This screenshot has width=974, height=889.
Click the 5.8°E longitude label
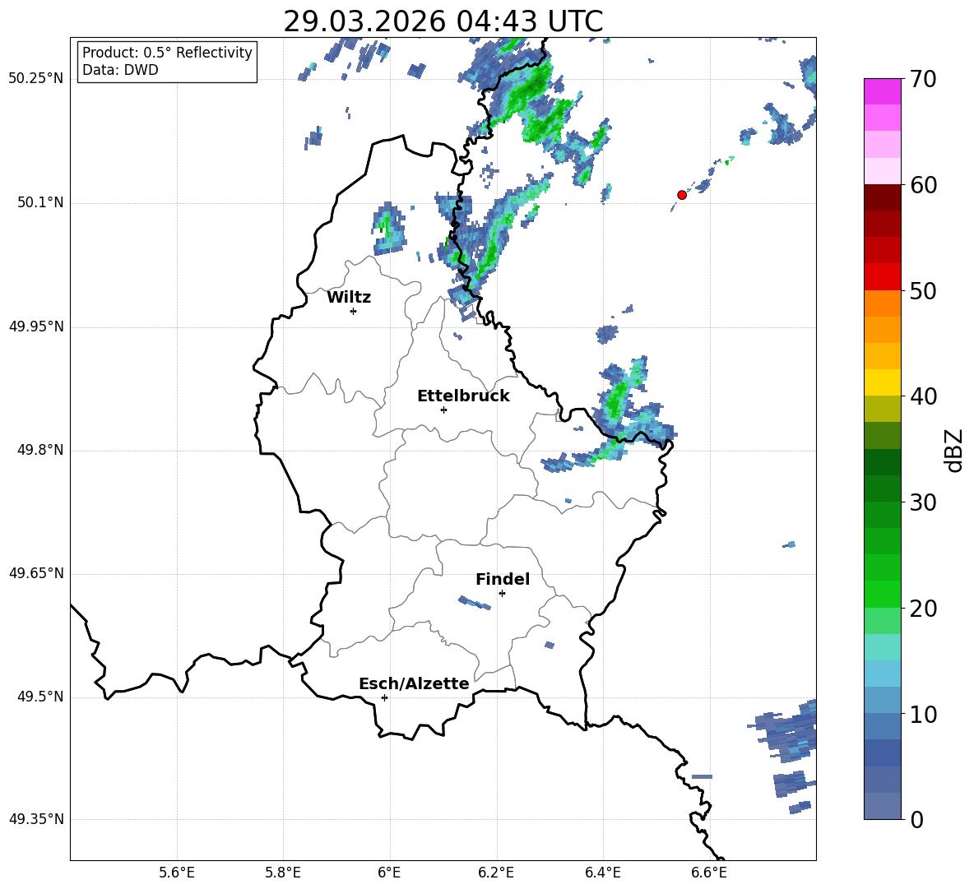coord(283,873)
